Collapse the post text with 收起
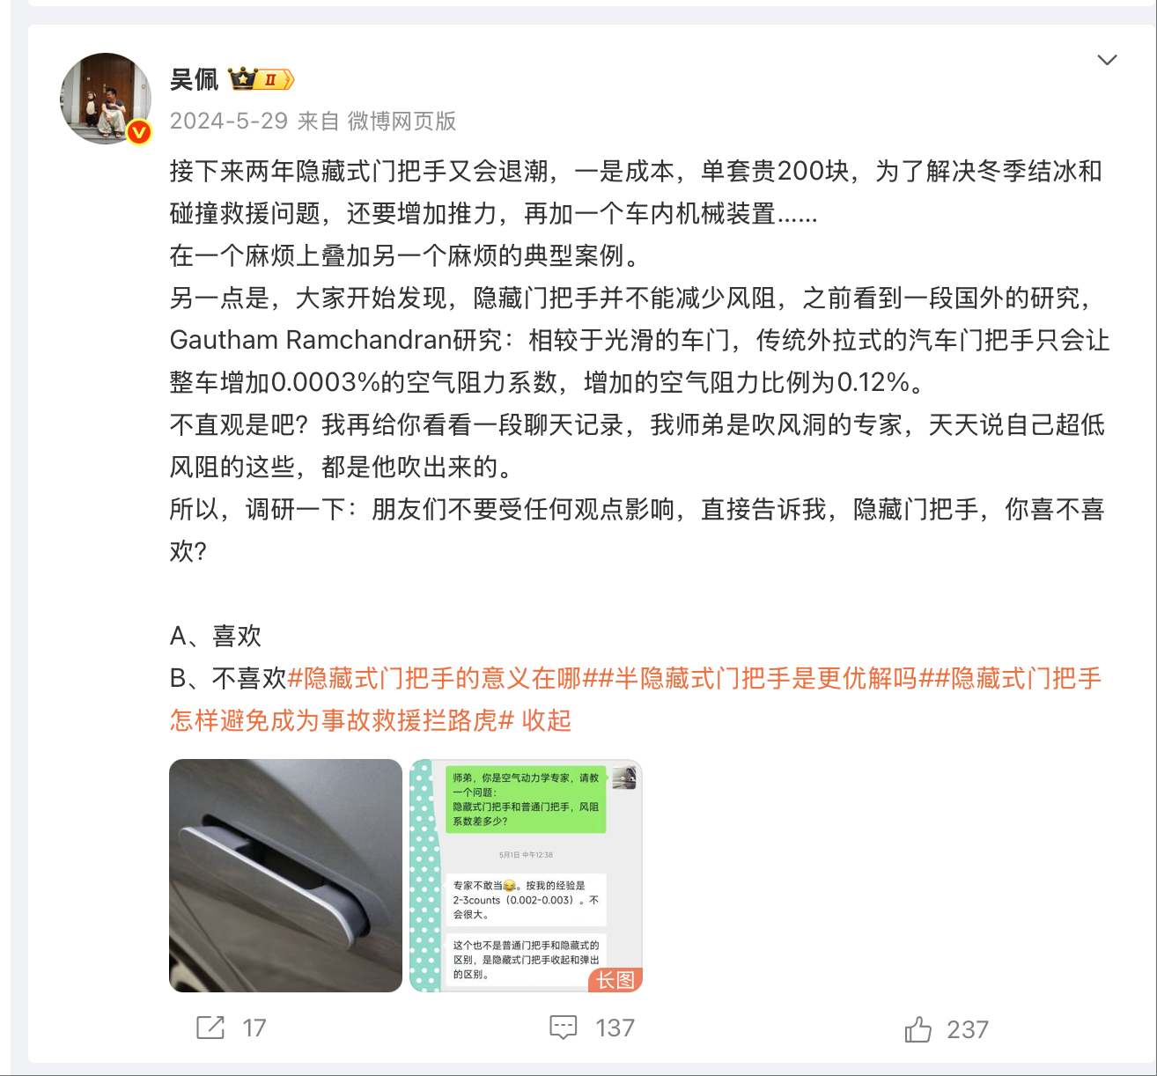This screenshot has height=1076, width=1157. [x=547, y=720]
